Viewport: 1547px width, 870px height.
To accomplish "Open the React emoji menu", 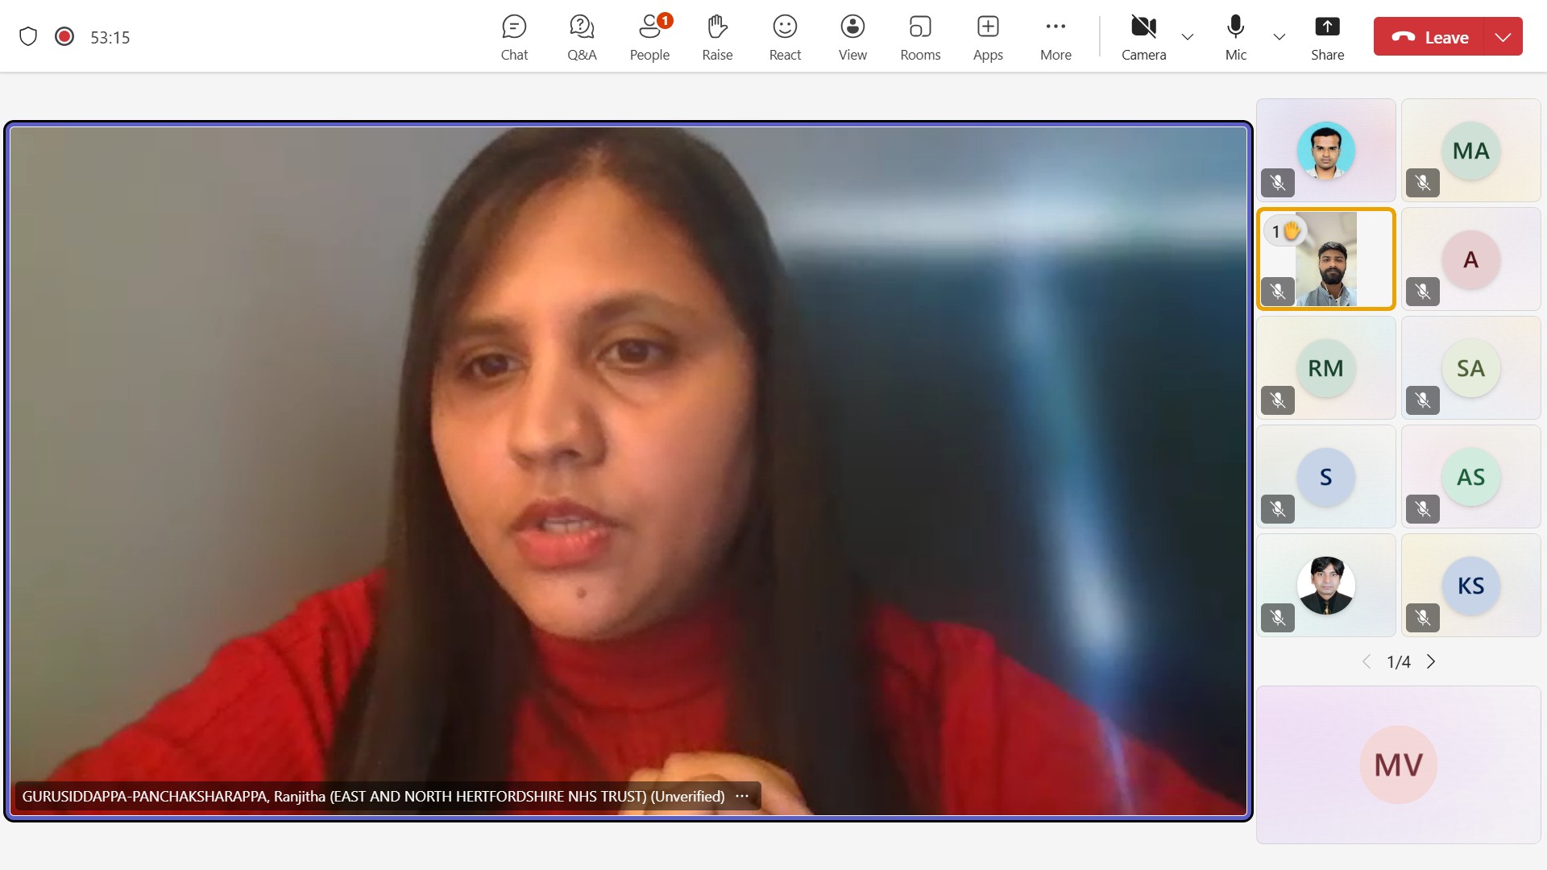I will pyautogui.click(x=785, y=37).
